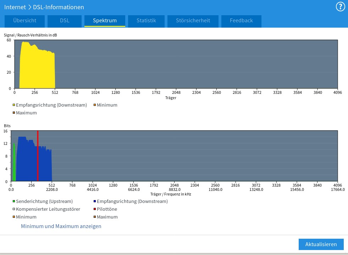The height and width of the screenshot is (255, 348).
Task: Go to the Statistik tab
Action: [146, 21]
